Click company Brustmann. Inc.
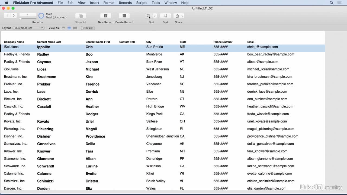Viewport: 347px width, 195px height. coord(16,77)
